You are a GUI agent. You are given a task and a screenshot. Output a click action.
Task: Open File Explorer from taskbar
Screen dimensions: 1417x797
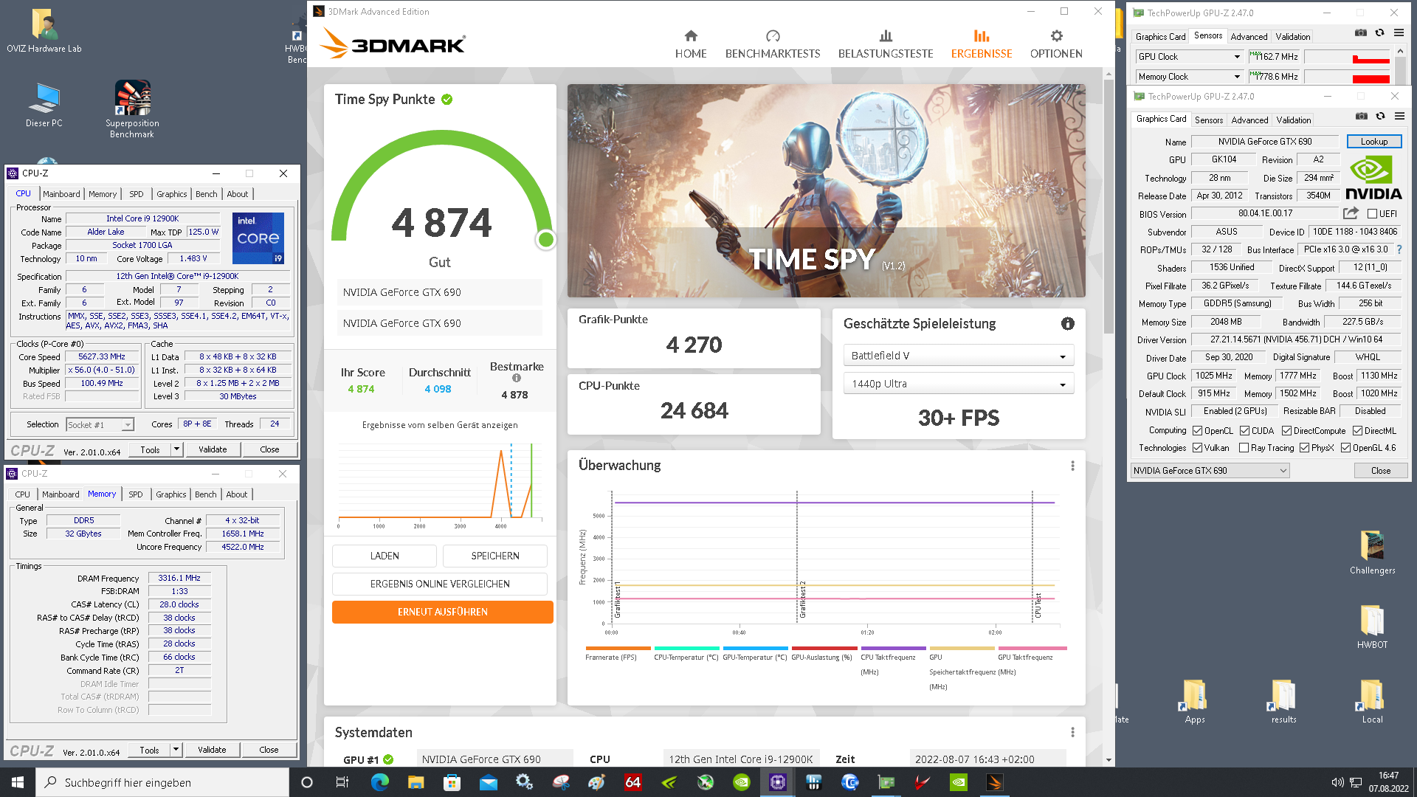[x=416, y=782]
